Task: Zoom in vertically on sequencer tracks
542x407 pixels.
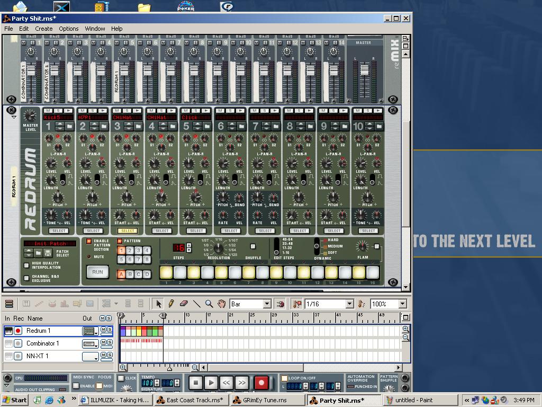Action: [406, 329]
